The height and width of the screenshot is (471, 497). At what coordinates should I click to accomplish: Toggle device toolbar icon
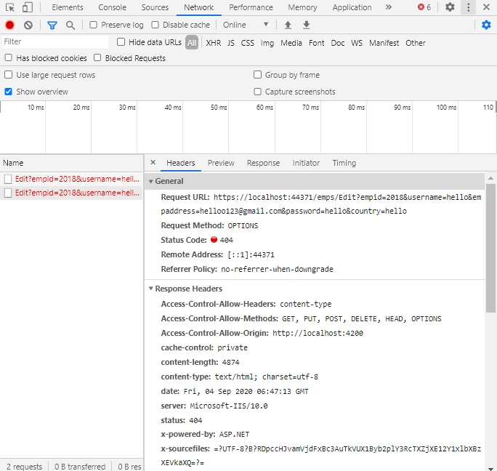point(28,7)
